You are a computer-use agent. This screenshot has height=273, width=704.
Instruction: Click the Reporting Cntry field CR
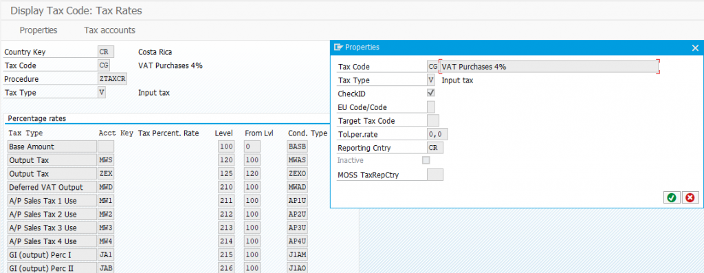pos(434,147)
